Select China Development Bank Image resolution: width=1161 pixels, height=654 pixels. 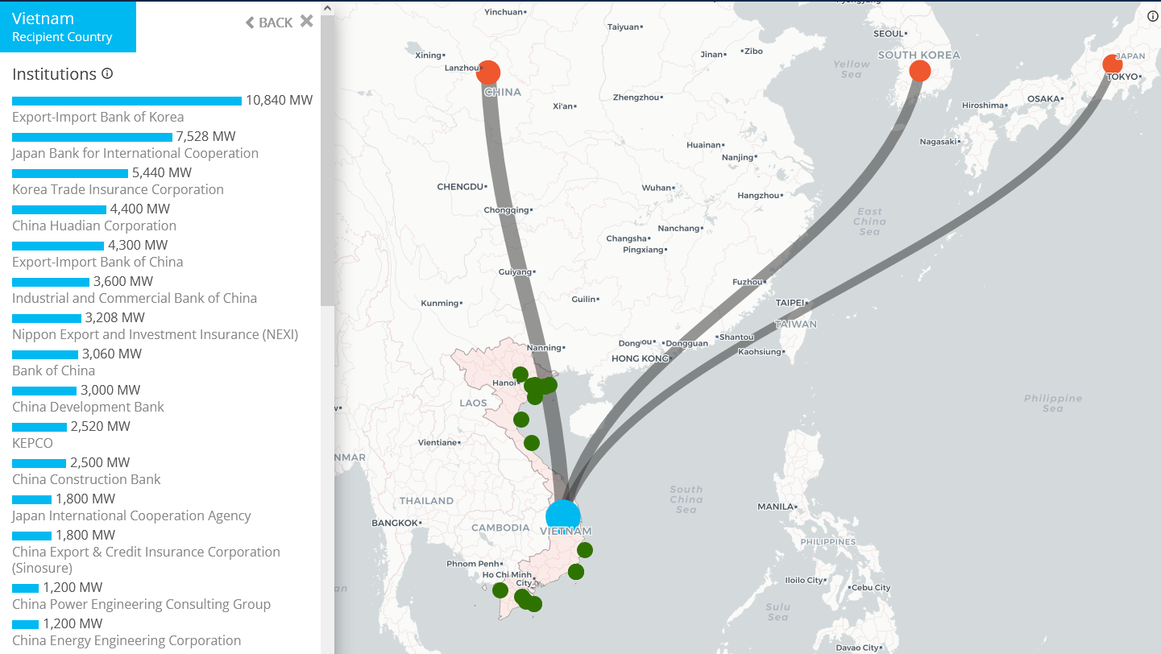88,407
